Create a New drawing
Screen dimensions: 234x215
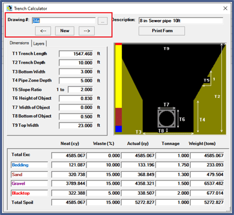65,31
